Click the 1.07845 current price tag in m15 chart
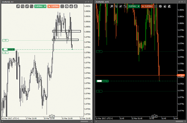187x123 pixels. click(181, 75)
